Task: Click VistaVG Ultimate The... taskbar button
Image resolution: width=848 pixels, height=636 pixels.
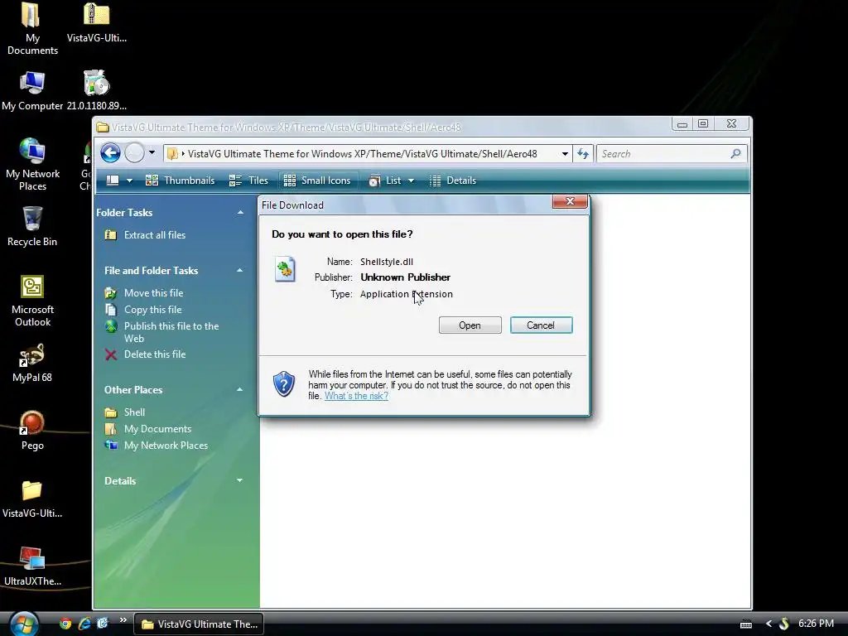Action: (x=199, y=624)
